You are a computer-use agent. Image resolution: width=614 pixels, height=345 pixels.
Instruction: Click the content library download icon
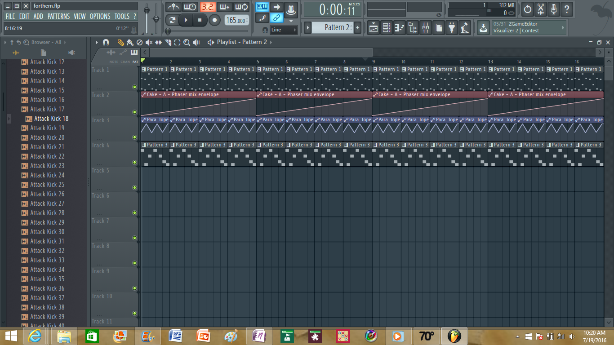pos(483,28)
